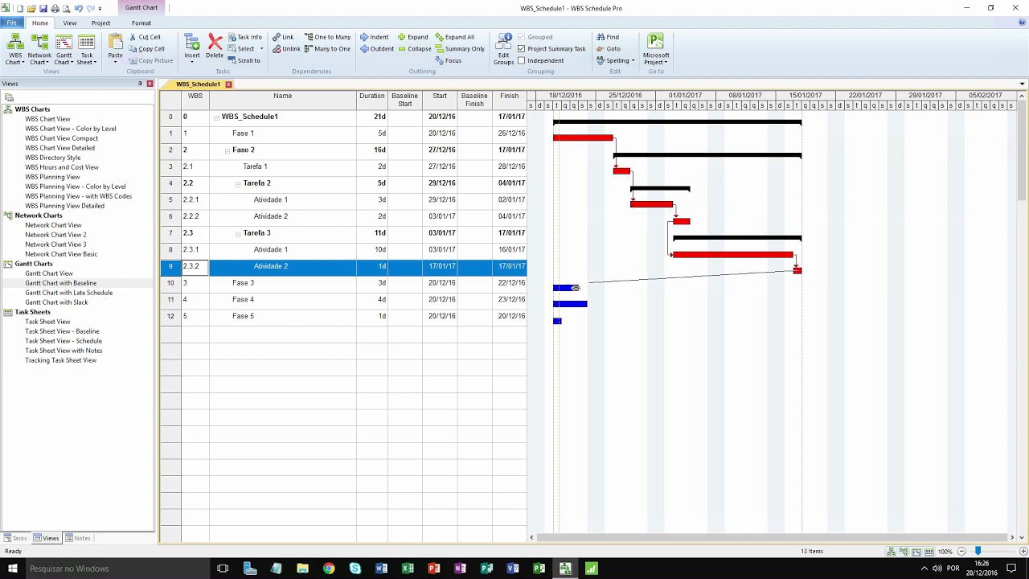This screenshot has width=1029, height=579.
Task: Switch to the Notes pane tab
Action: 78,538
